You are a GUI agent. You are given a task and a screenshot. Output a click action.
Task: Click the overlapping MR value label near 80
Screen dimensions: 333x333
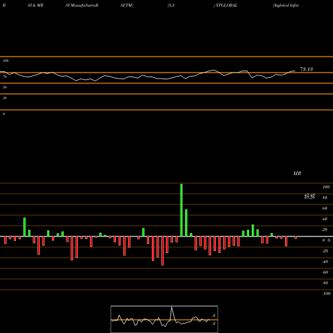point(310,196)
